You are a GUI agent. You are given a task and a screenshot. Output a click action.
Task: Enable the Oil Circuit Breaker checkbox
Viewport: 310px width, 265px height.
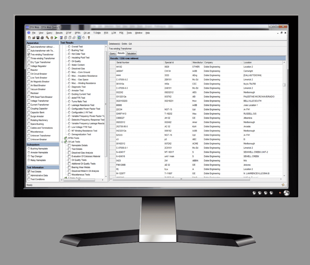[x=29, y=74]
